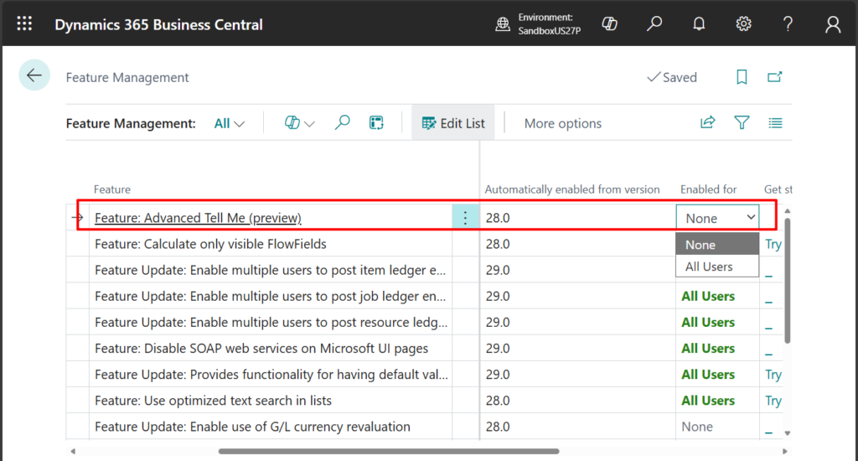858x461 pixels.
Task: Select All Users in dropdown list
Action: point(709,267)
